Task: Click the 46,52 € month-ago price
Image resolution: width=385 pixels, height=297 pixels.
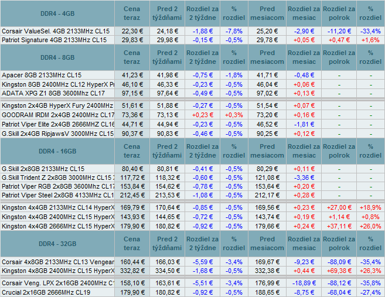Action: point(267,124)
